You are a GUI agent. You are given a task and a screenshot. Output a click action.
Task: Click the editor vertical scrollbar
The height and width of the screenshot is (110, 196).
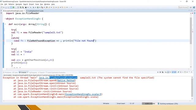pos(191,31)
